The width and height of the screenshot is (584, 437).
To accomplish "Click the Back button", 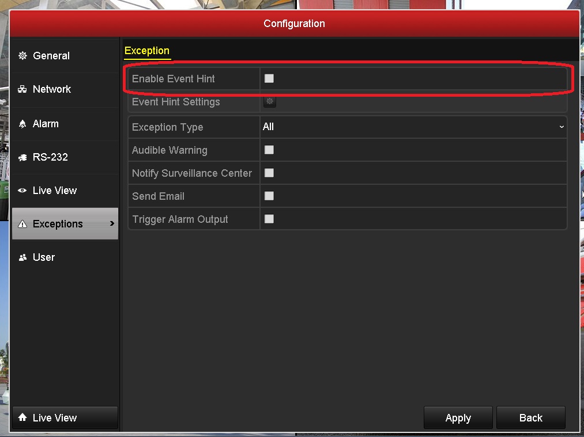I will point(530,418).
